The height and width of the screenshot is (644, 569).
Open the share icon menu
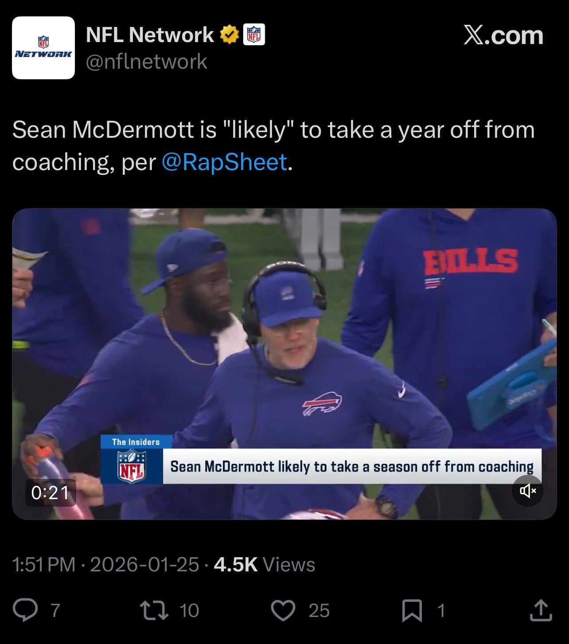point(541,610)
